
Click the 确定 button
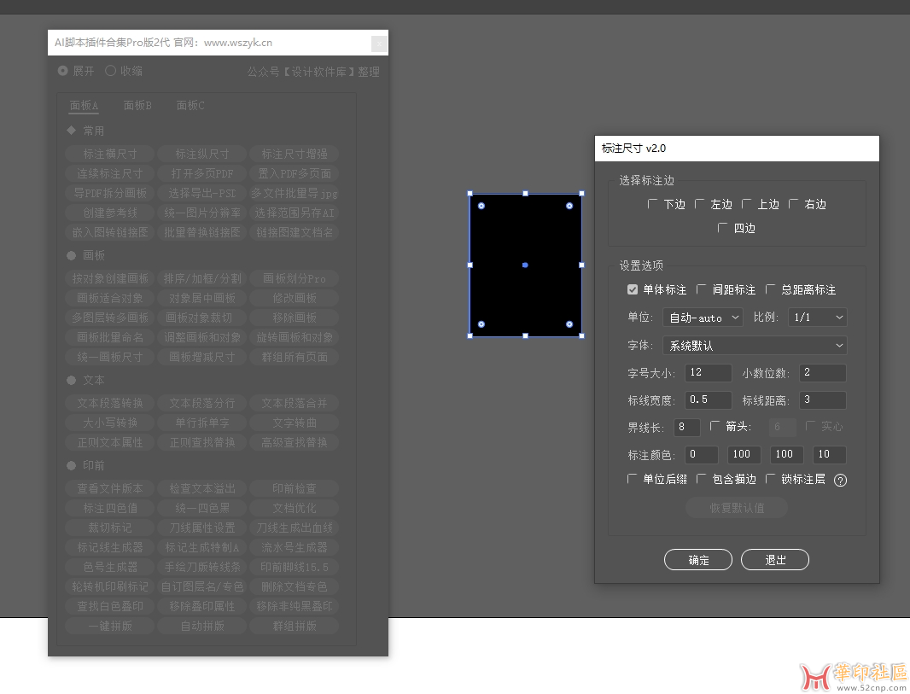point(698,560)
